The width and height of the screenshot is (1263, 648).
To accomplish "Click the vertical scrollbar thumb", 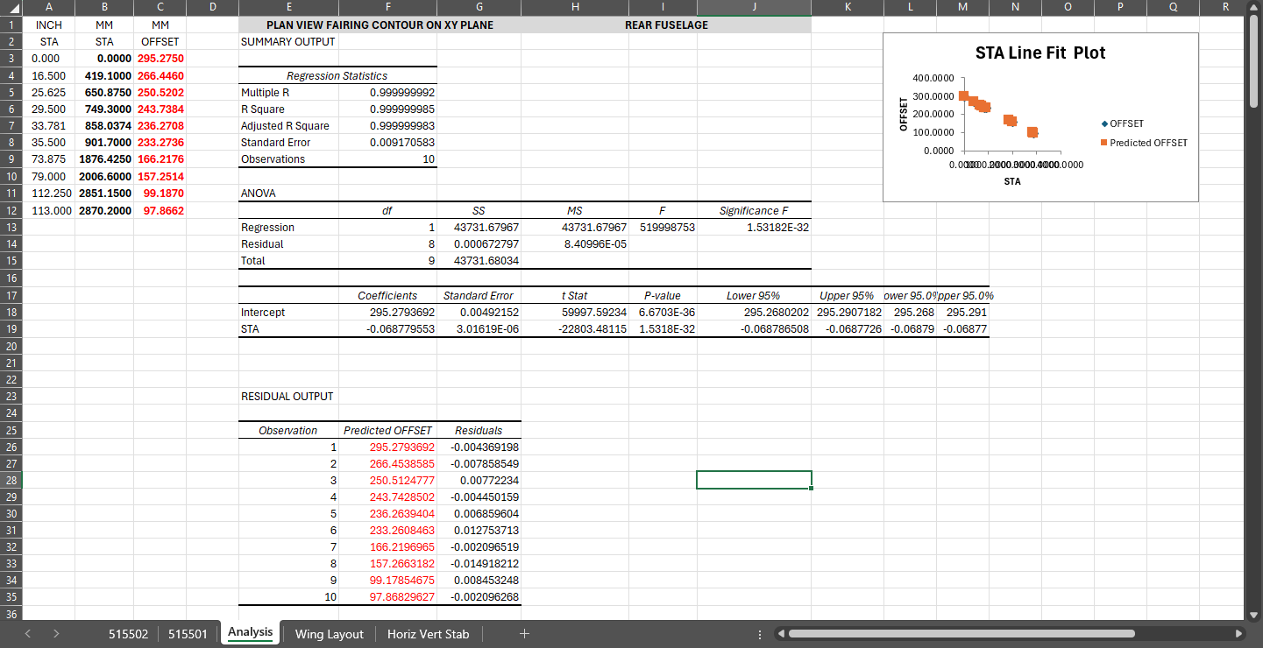I will (x=1252, y=53).
